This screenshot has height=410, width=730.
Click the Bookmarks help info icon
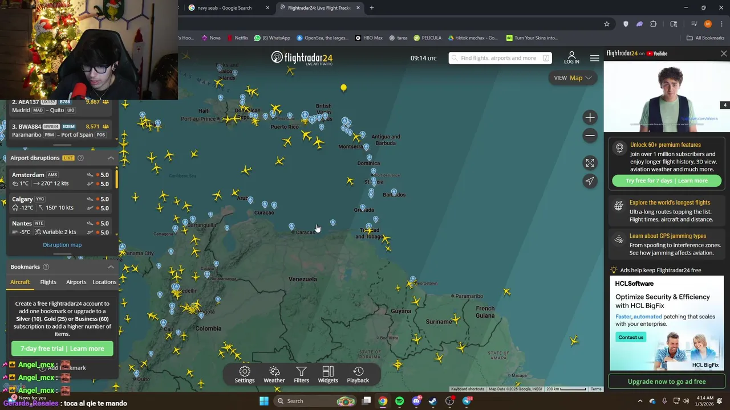click(x=46, y=266)
